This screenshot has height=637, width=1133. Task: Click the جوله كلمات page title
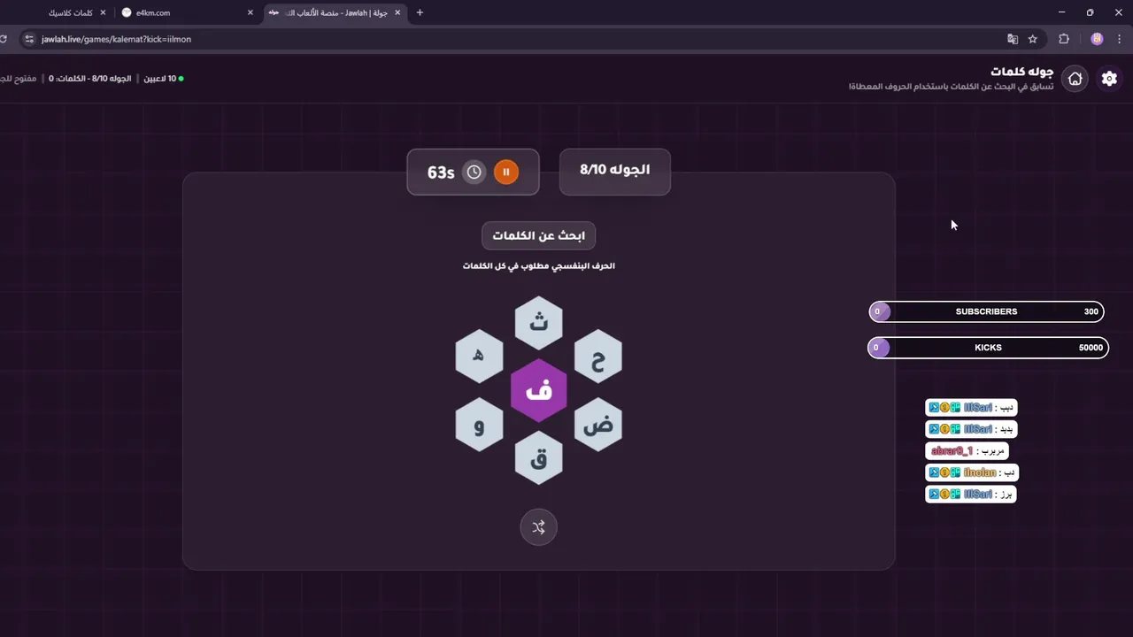(x=1022, y=72)
